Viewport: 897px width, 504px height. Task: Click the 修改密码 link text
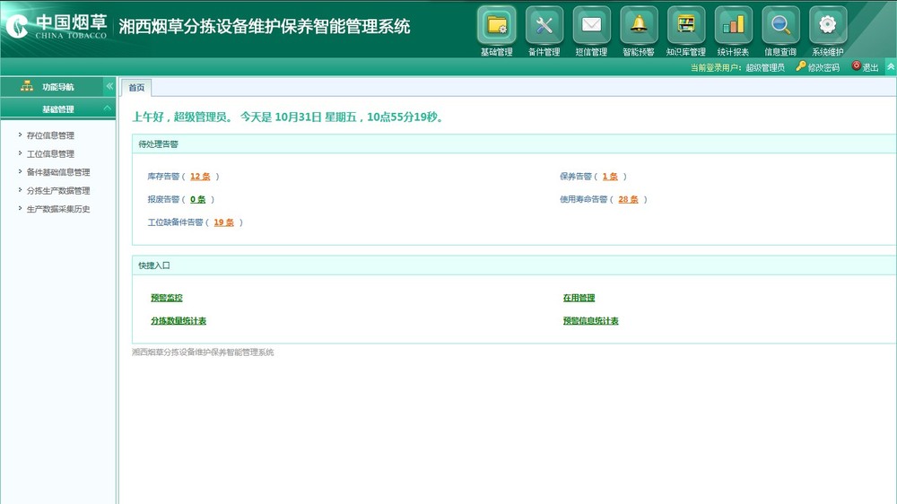pyautogui.click(x=823, y=67)
